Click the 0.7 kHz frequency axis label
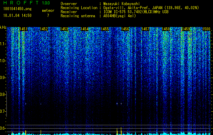 pyautogui.click(x=3, y=111)
